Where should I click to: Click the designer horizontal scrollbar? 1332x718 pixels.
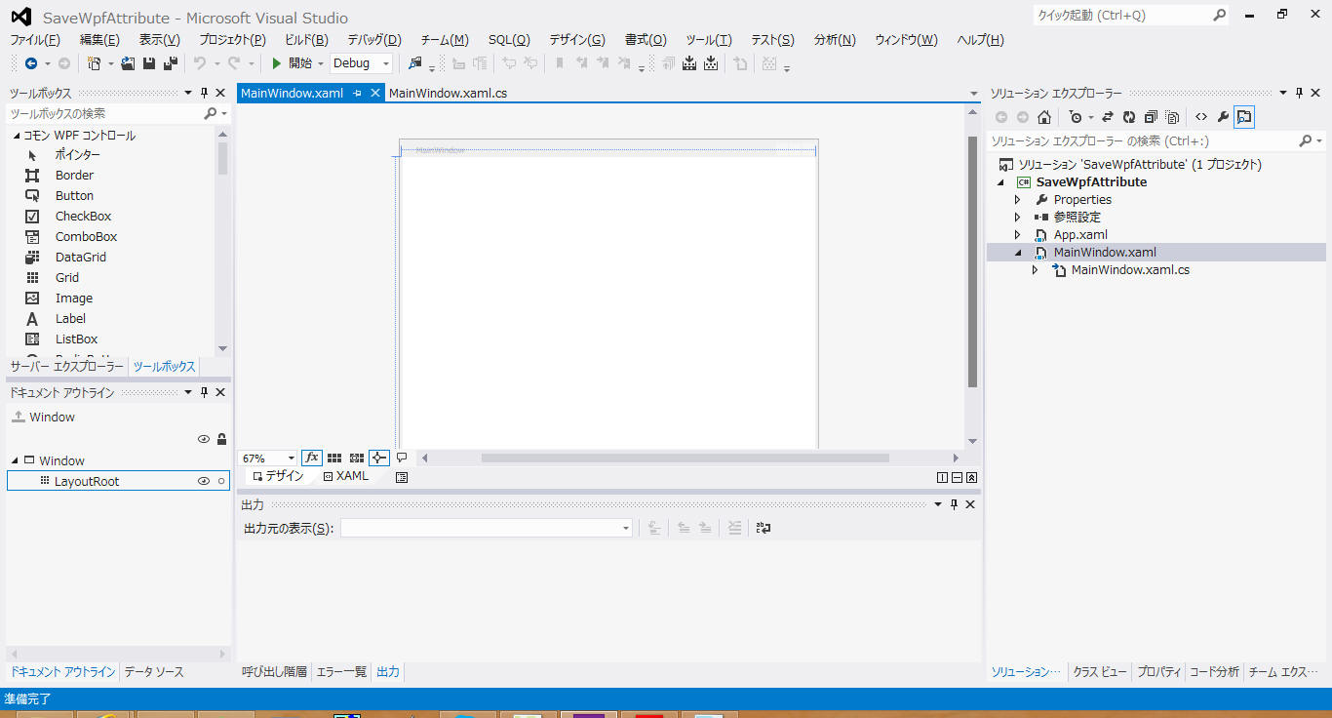[x=685, y=458]
